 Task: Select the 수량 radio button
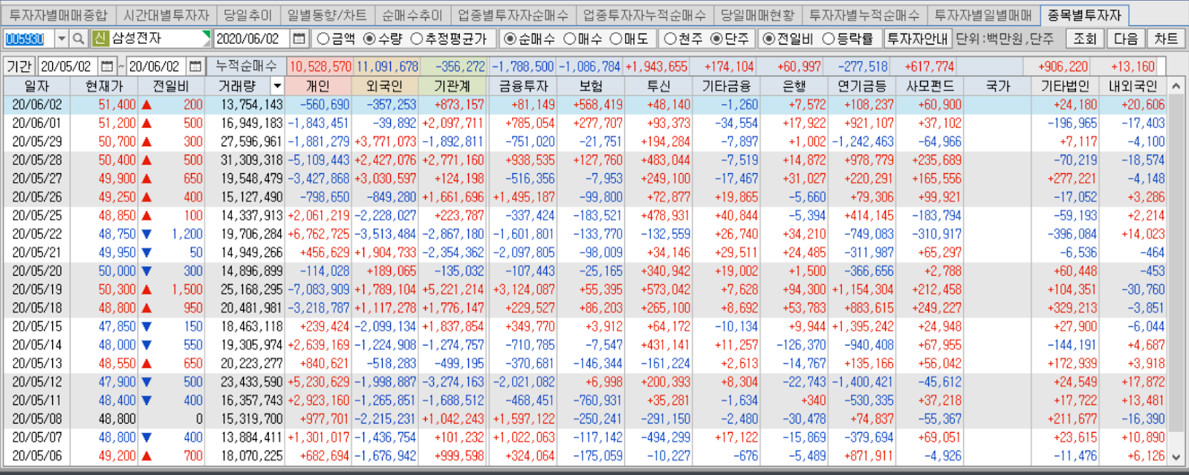coord(369,39)
